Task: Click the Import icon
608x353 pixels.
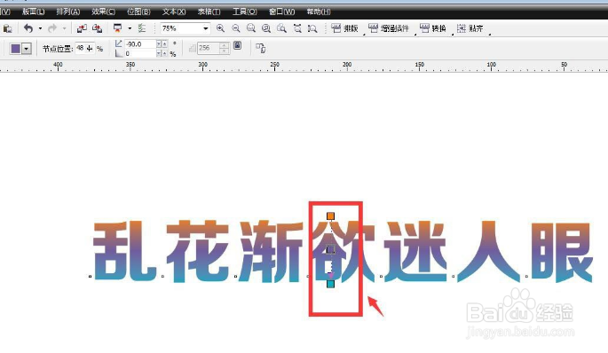Action: (82, 28)
